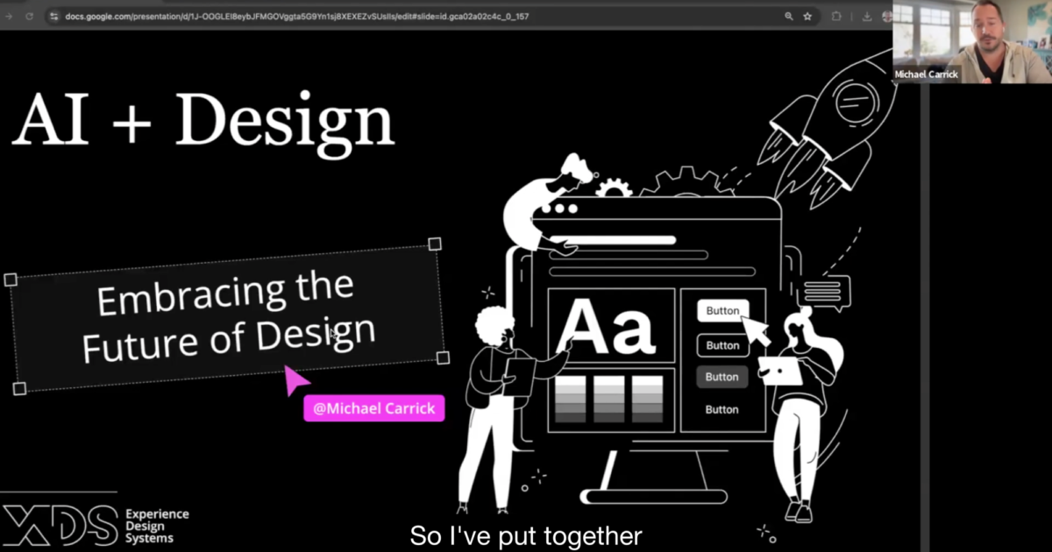This screenshot has height=552, width=1052.
Task: Select the Michael Carrick webcam video tile
Action: tap(972, 41)
